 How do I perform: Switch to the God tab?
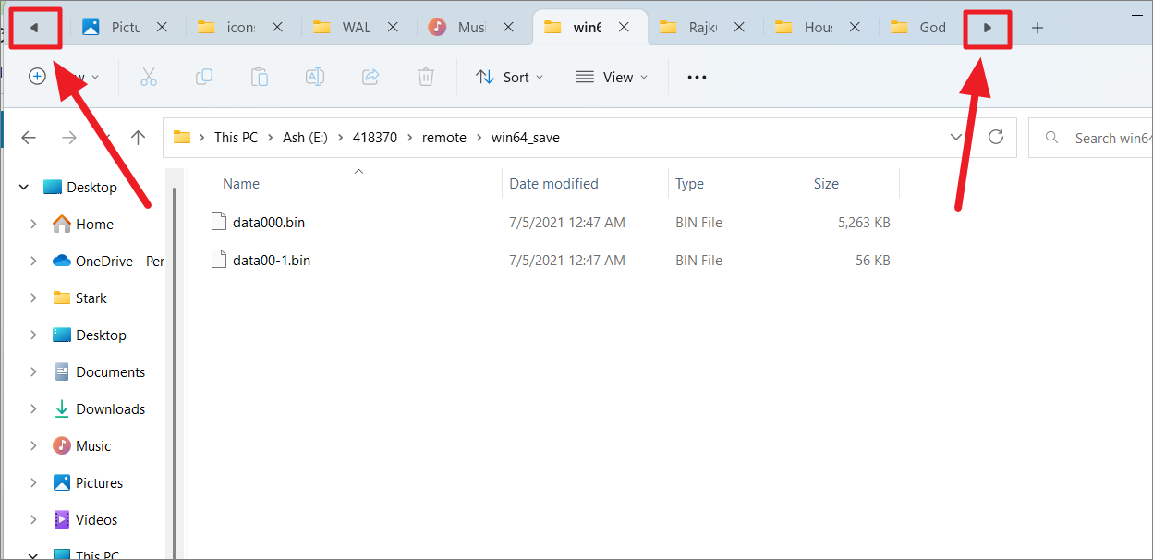pos(920,28)
